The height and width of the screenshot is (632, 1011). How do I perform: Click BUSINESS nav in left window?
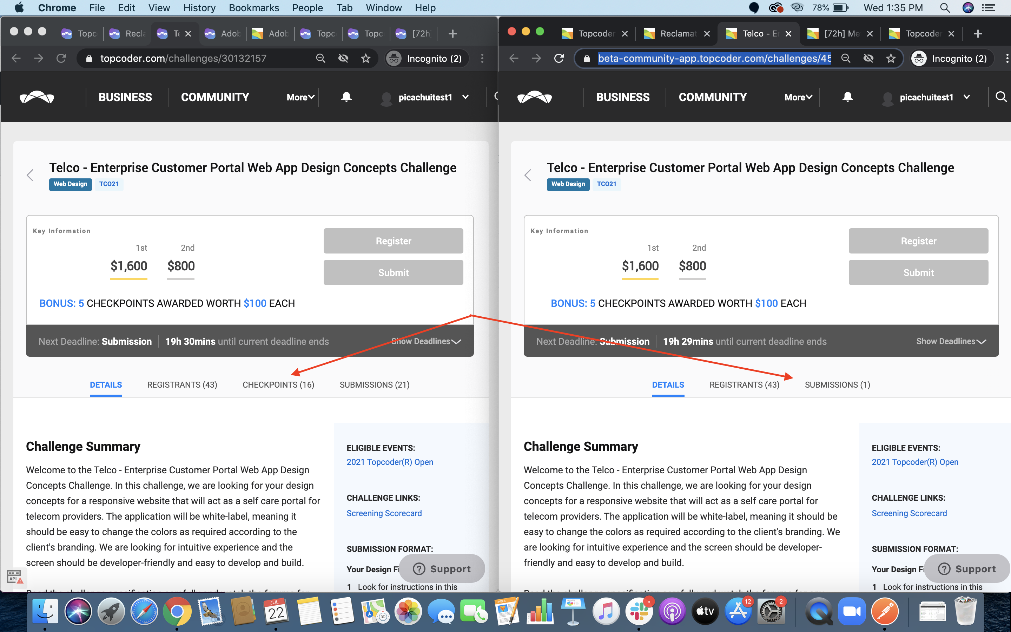(x=125, y=97)
